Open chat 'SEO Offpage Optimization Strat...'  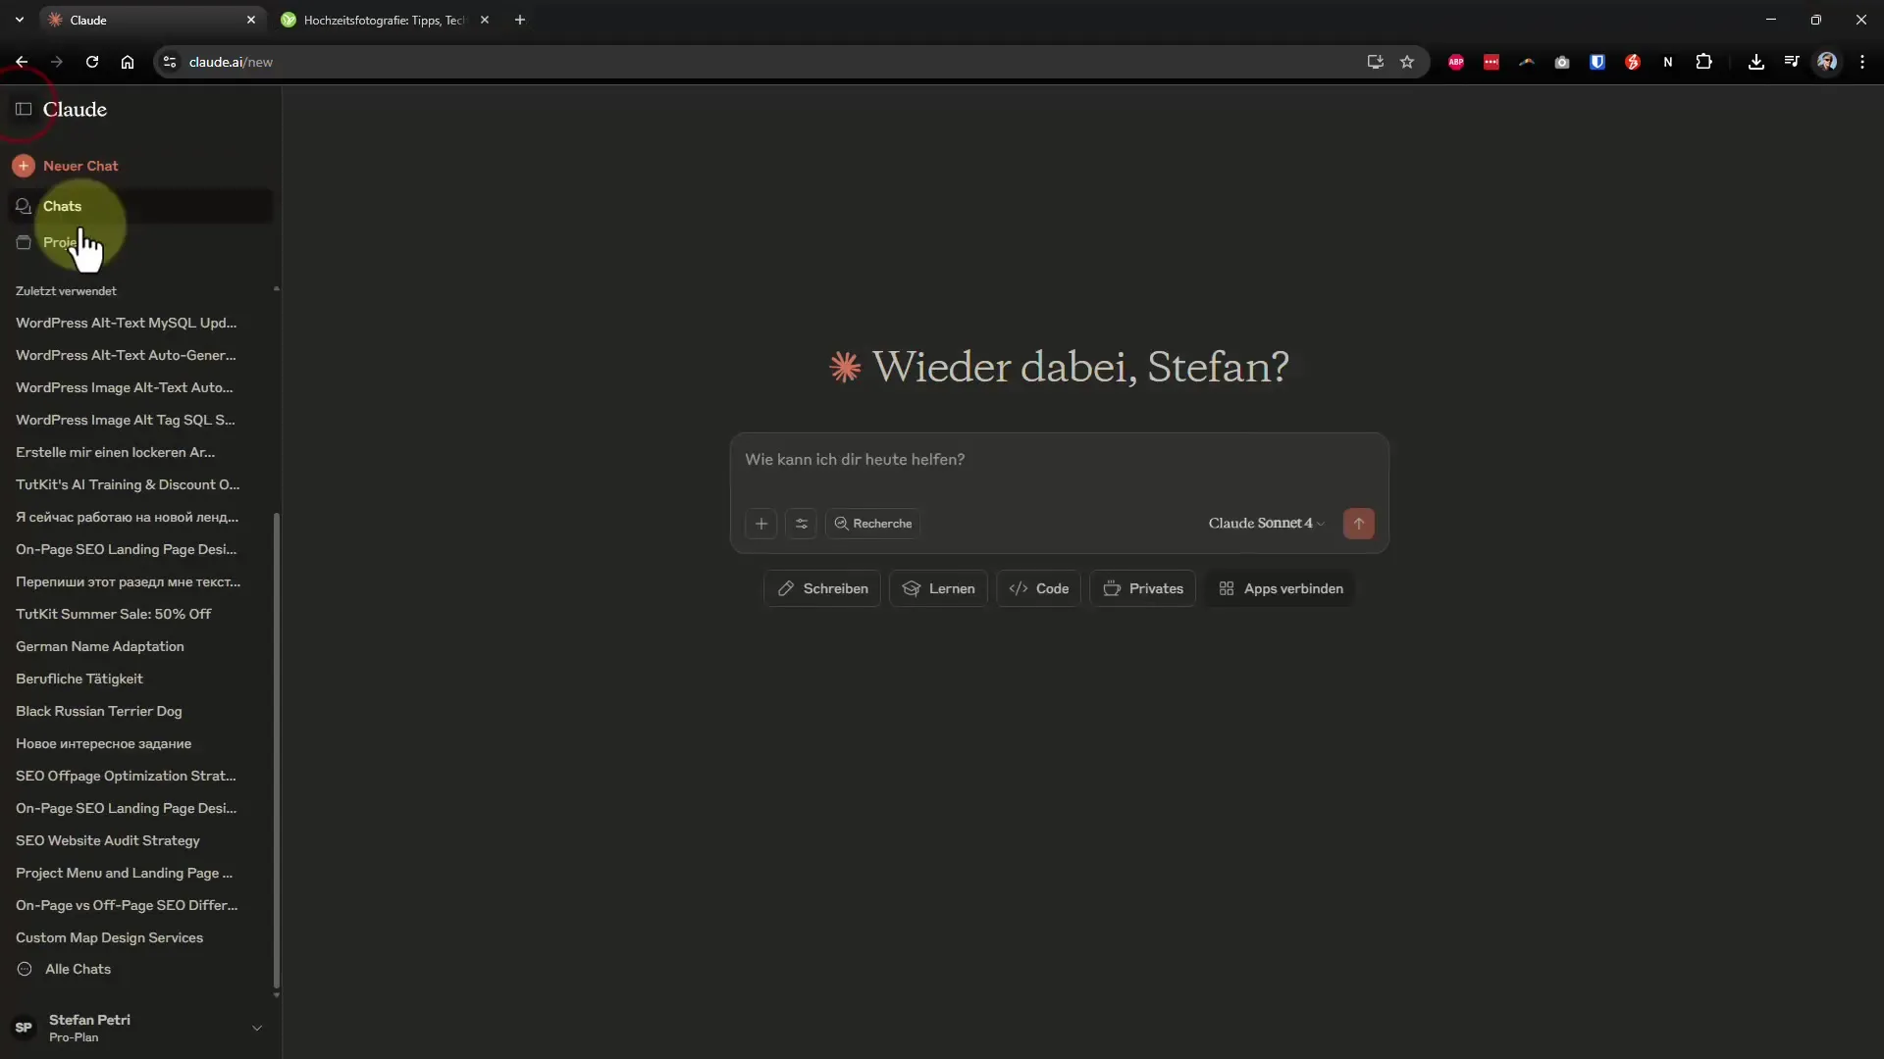pyautogui.click(x=126, y=776)
